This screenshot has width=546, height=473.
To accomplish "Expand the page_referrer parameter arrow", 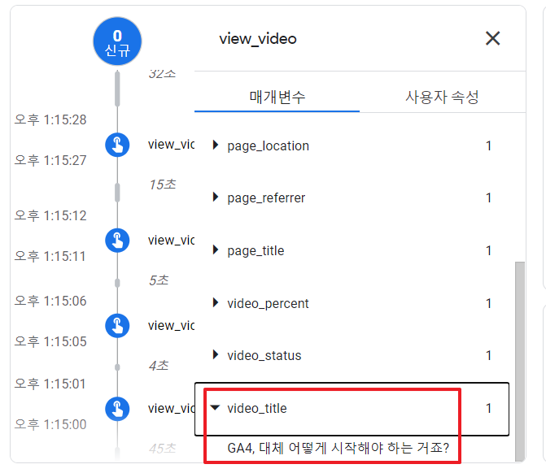I will (216, 197).
